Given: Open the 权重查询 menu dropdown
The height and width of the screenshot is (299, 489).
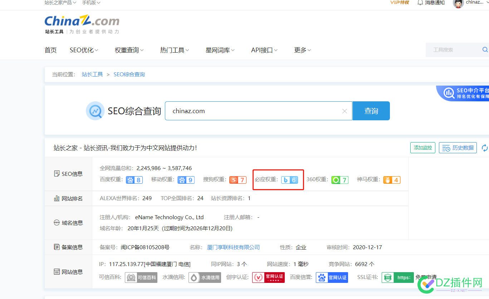Looking at the screenshot, I should pos(129,50).
